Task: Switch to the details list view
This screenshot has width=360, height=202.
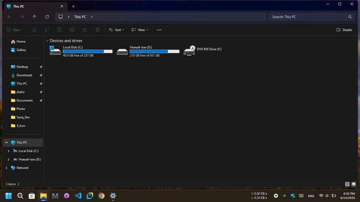Action: click(x=347, y=184)
